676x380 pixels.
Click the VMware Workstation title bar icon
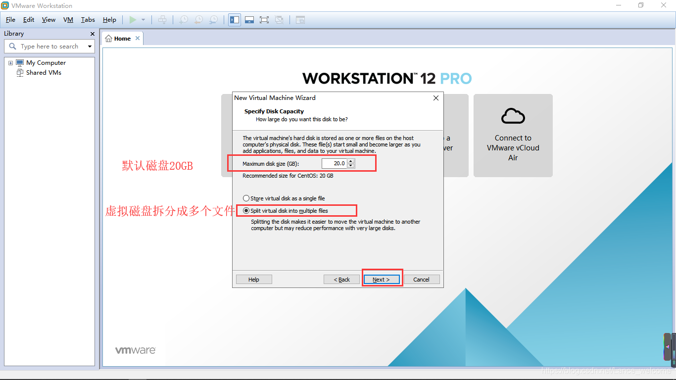pyautogui.click(x=5, y=6)
